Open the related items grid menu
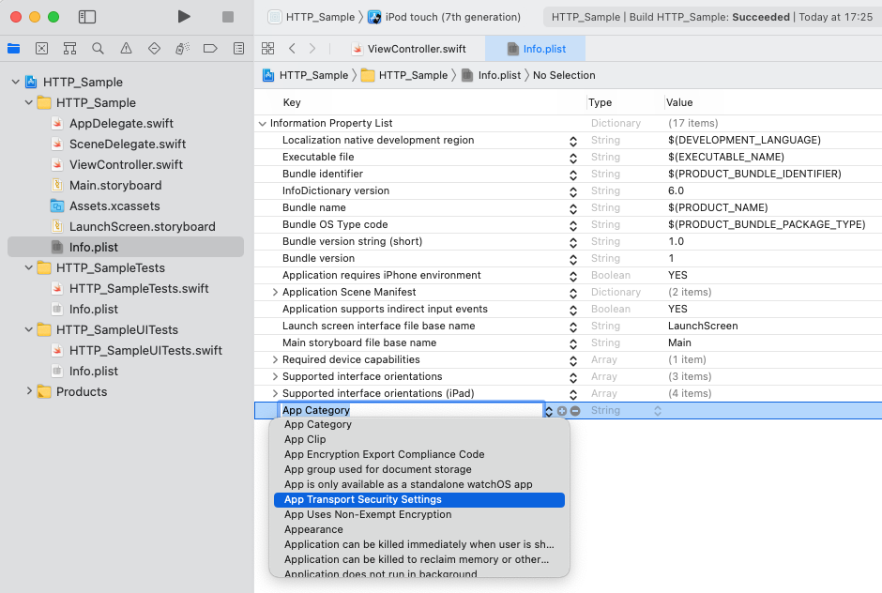The height and width of the screenshot is (593, 882). pos(267,49)
